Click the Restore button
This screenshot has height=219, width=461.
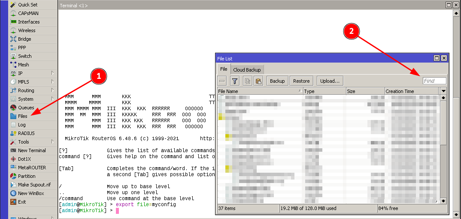[x=301, y=81]
